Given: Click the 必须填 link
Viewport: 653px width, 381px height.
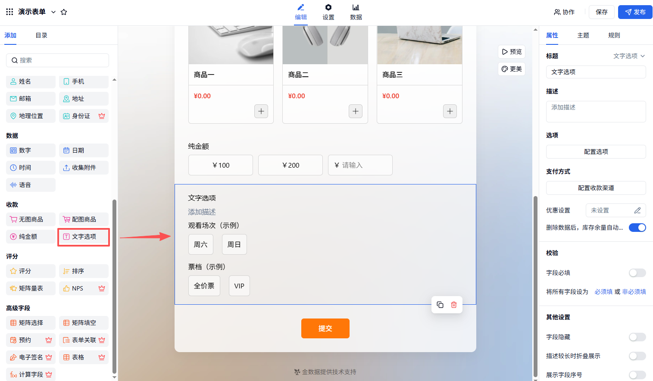Looking at the screenshot, I should click(x=603, y=292).
